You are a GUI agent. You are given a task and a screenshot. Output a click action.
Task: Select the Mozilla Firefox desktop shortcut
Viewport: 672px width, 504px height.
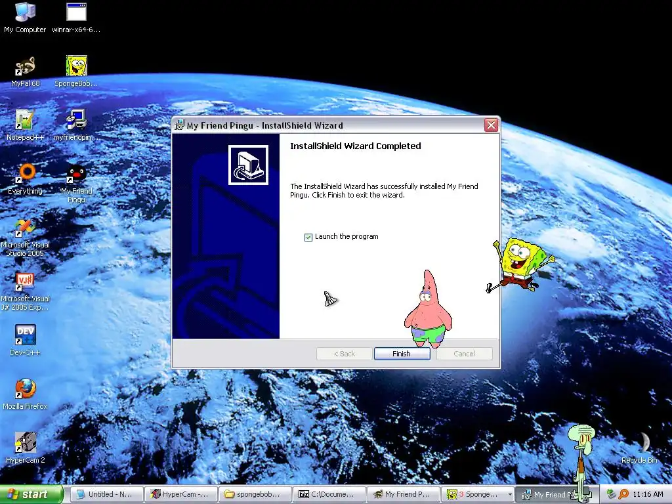pyautogui.click(x=26, y=394)
